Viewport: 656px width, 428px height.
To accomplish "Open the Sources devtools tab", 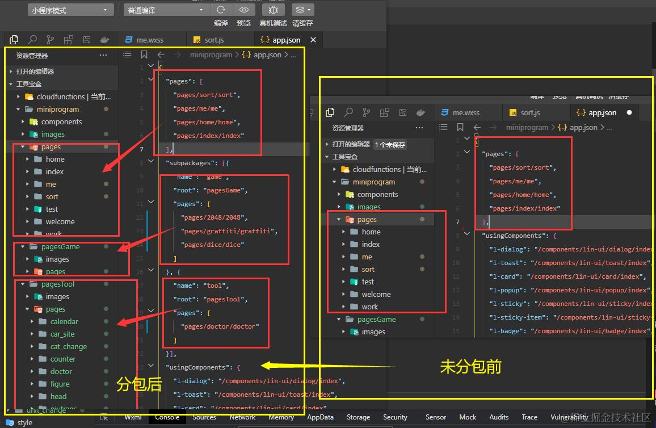I will coord(204,417).
